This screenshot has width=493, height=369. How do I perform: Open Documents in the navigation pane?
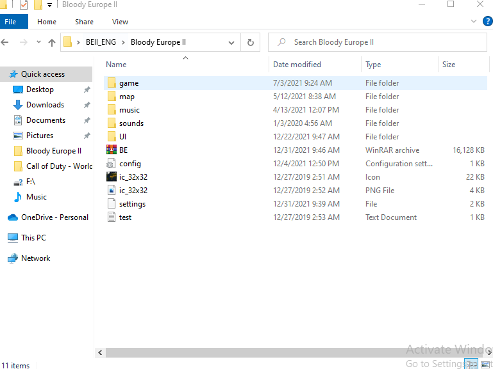(46, 120)
